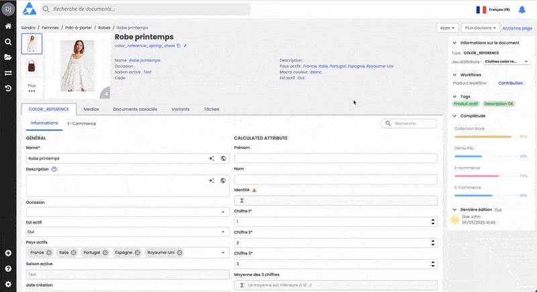Click the pencil edit icon by reference
This screenshot has width=537, height=292.
[185, 46]
